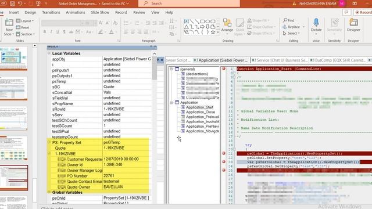The height and width of the screenshot is (209, 372).
Task: Save the presentation with the floppy icon
Action: click(x=12, y=3)
